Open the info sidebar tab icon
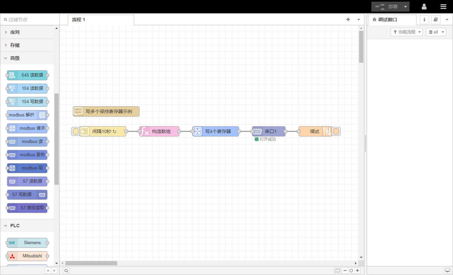The height and width of the screenshot is (275, 453). (424, 20)
